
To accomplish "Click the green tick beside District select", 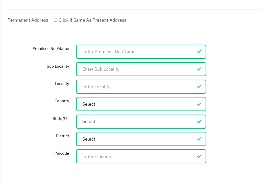I will click(x=199, y=139).
